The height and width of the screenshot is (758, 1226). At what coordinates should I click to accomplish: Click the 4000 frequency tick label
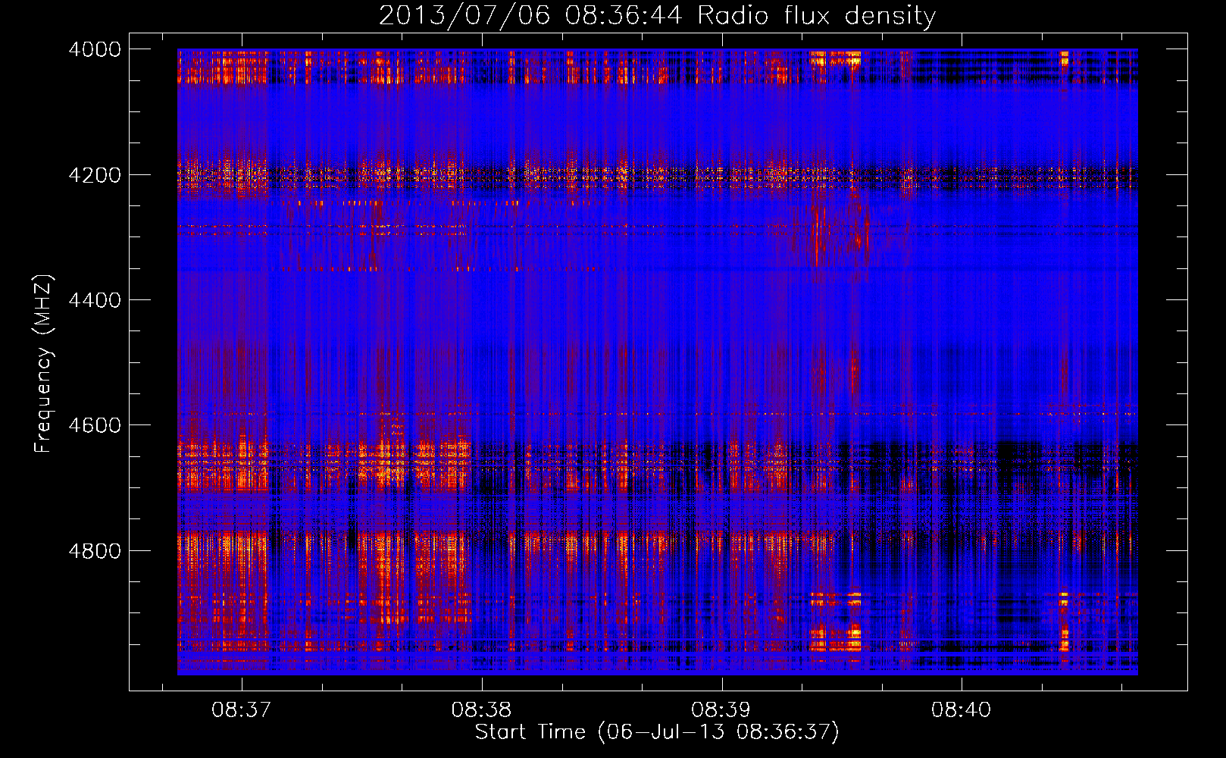(x=95, y=49)
